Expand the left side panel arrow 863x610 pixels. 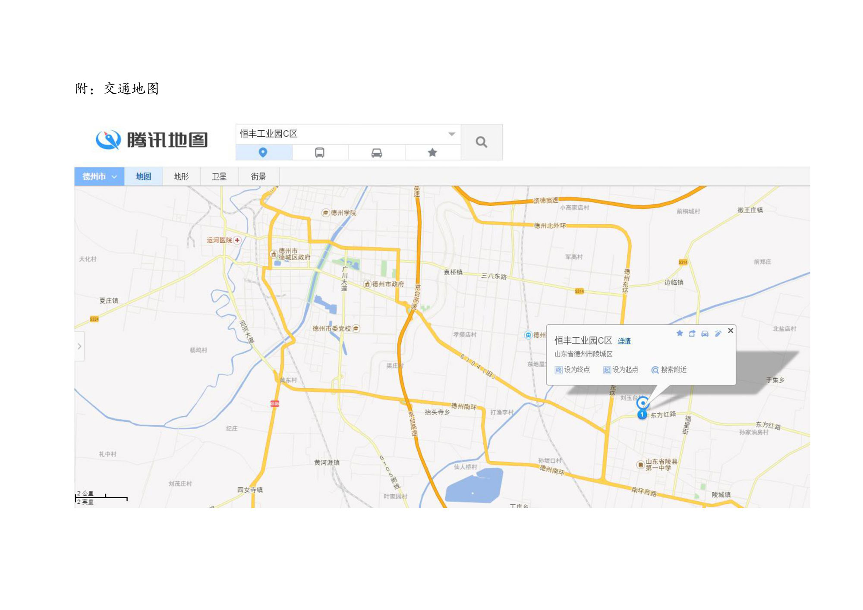point(79,346)
